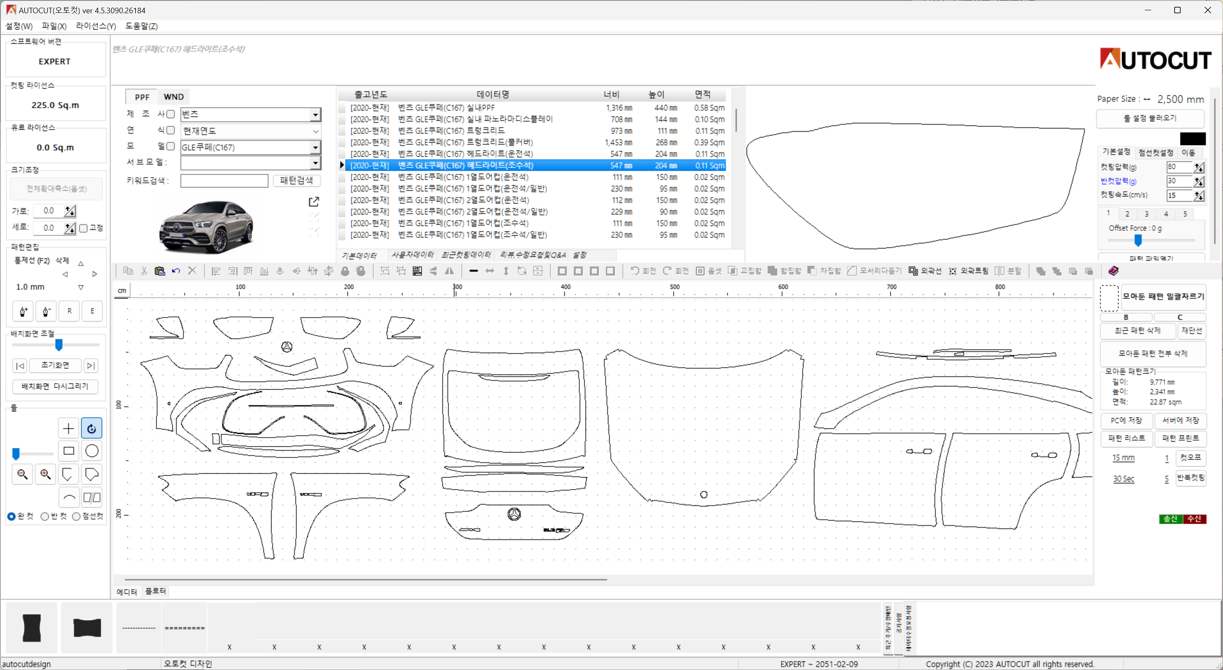Click the scissors cut icon

(x=144, y=271)
